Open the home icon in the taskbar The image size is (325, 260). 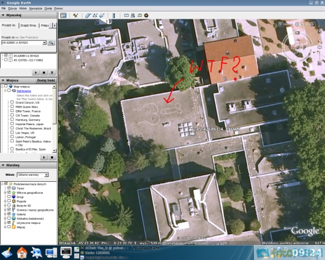tap(22, 253)
